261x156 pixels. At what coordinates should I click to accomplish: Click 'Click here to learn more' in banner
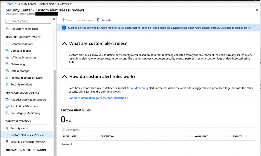click(x=234, y=28)
